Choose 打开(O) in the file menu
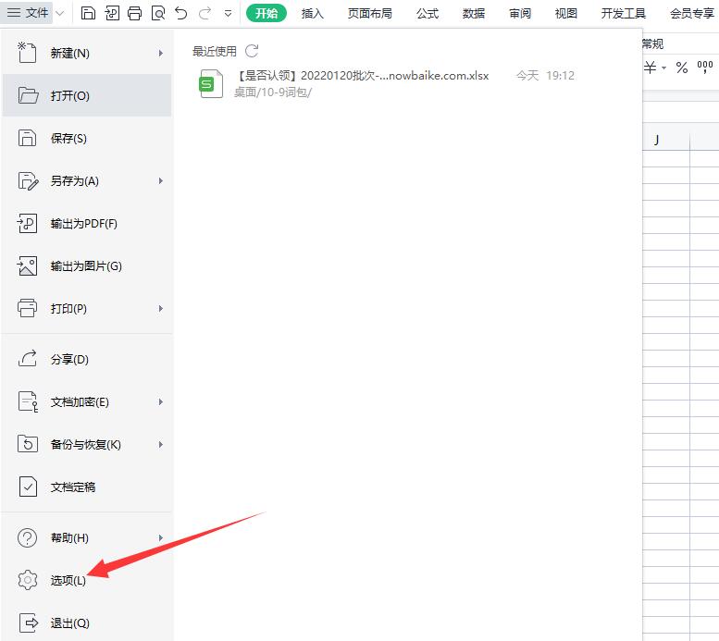Screen dimensions: 719x641 tap(87, 95)
